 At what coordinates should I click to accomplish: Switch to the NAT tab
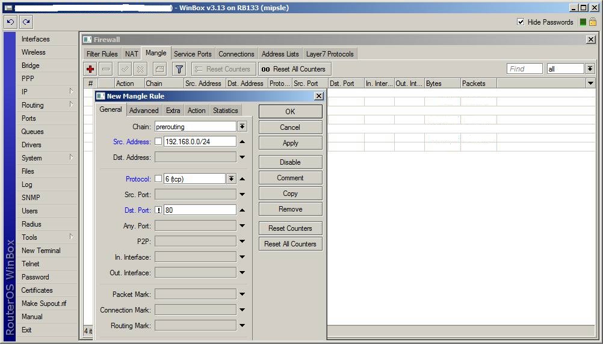pos(132,54)
